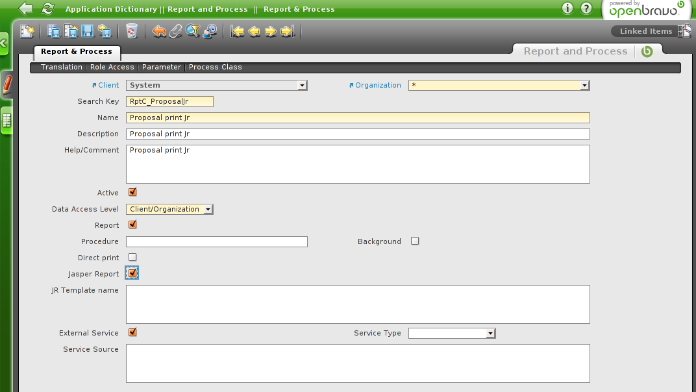
Task: Open the Help question mark icon
Action: coord(586,8)
